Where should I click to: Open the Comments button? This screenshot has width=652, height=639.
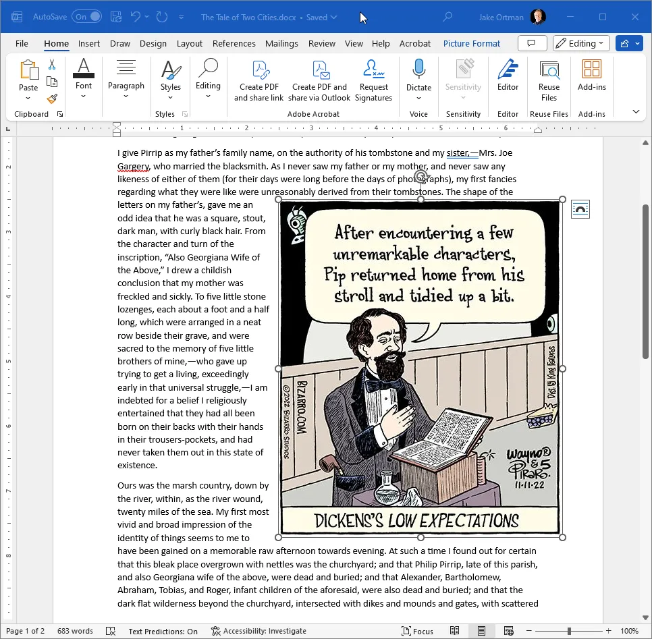[533, 43]
